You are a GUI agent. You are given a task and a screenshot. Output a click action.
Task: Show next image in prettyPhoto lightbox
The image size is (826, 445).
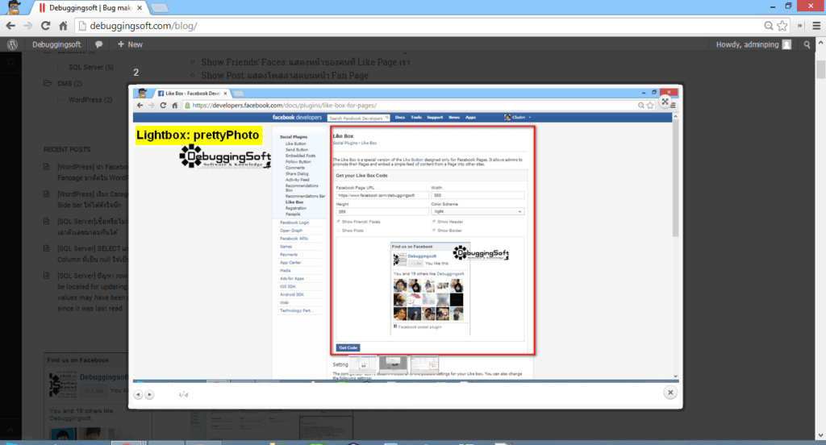click(x=149, y=394)
